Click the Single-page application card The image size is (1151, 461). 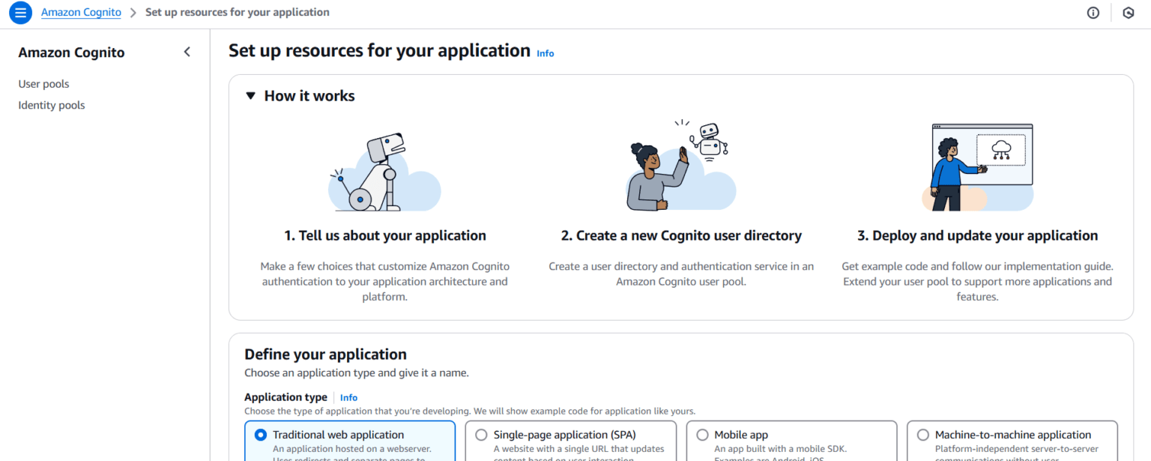click(570, 442)
